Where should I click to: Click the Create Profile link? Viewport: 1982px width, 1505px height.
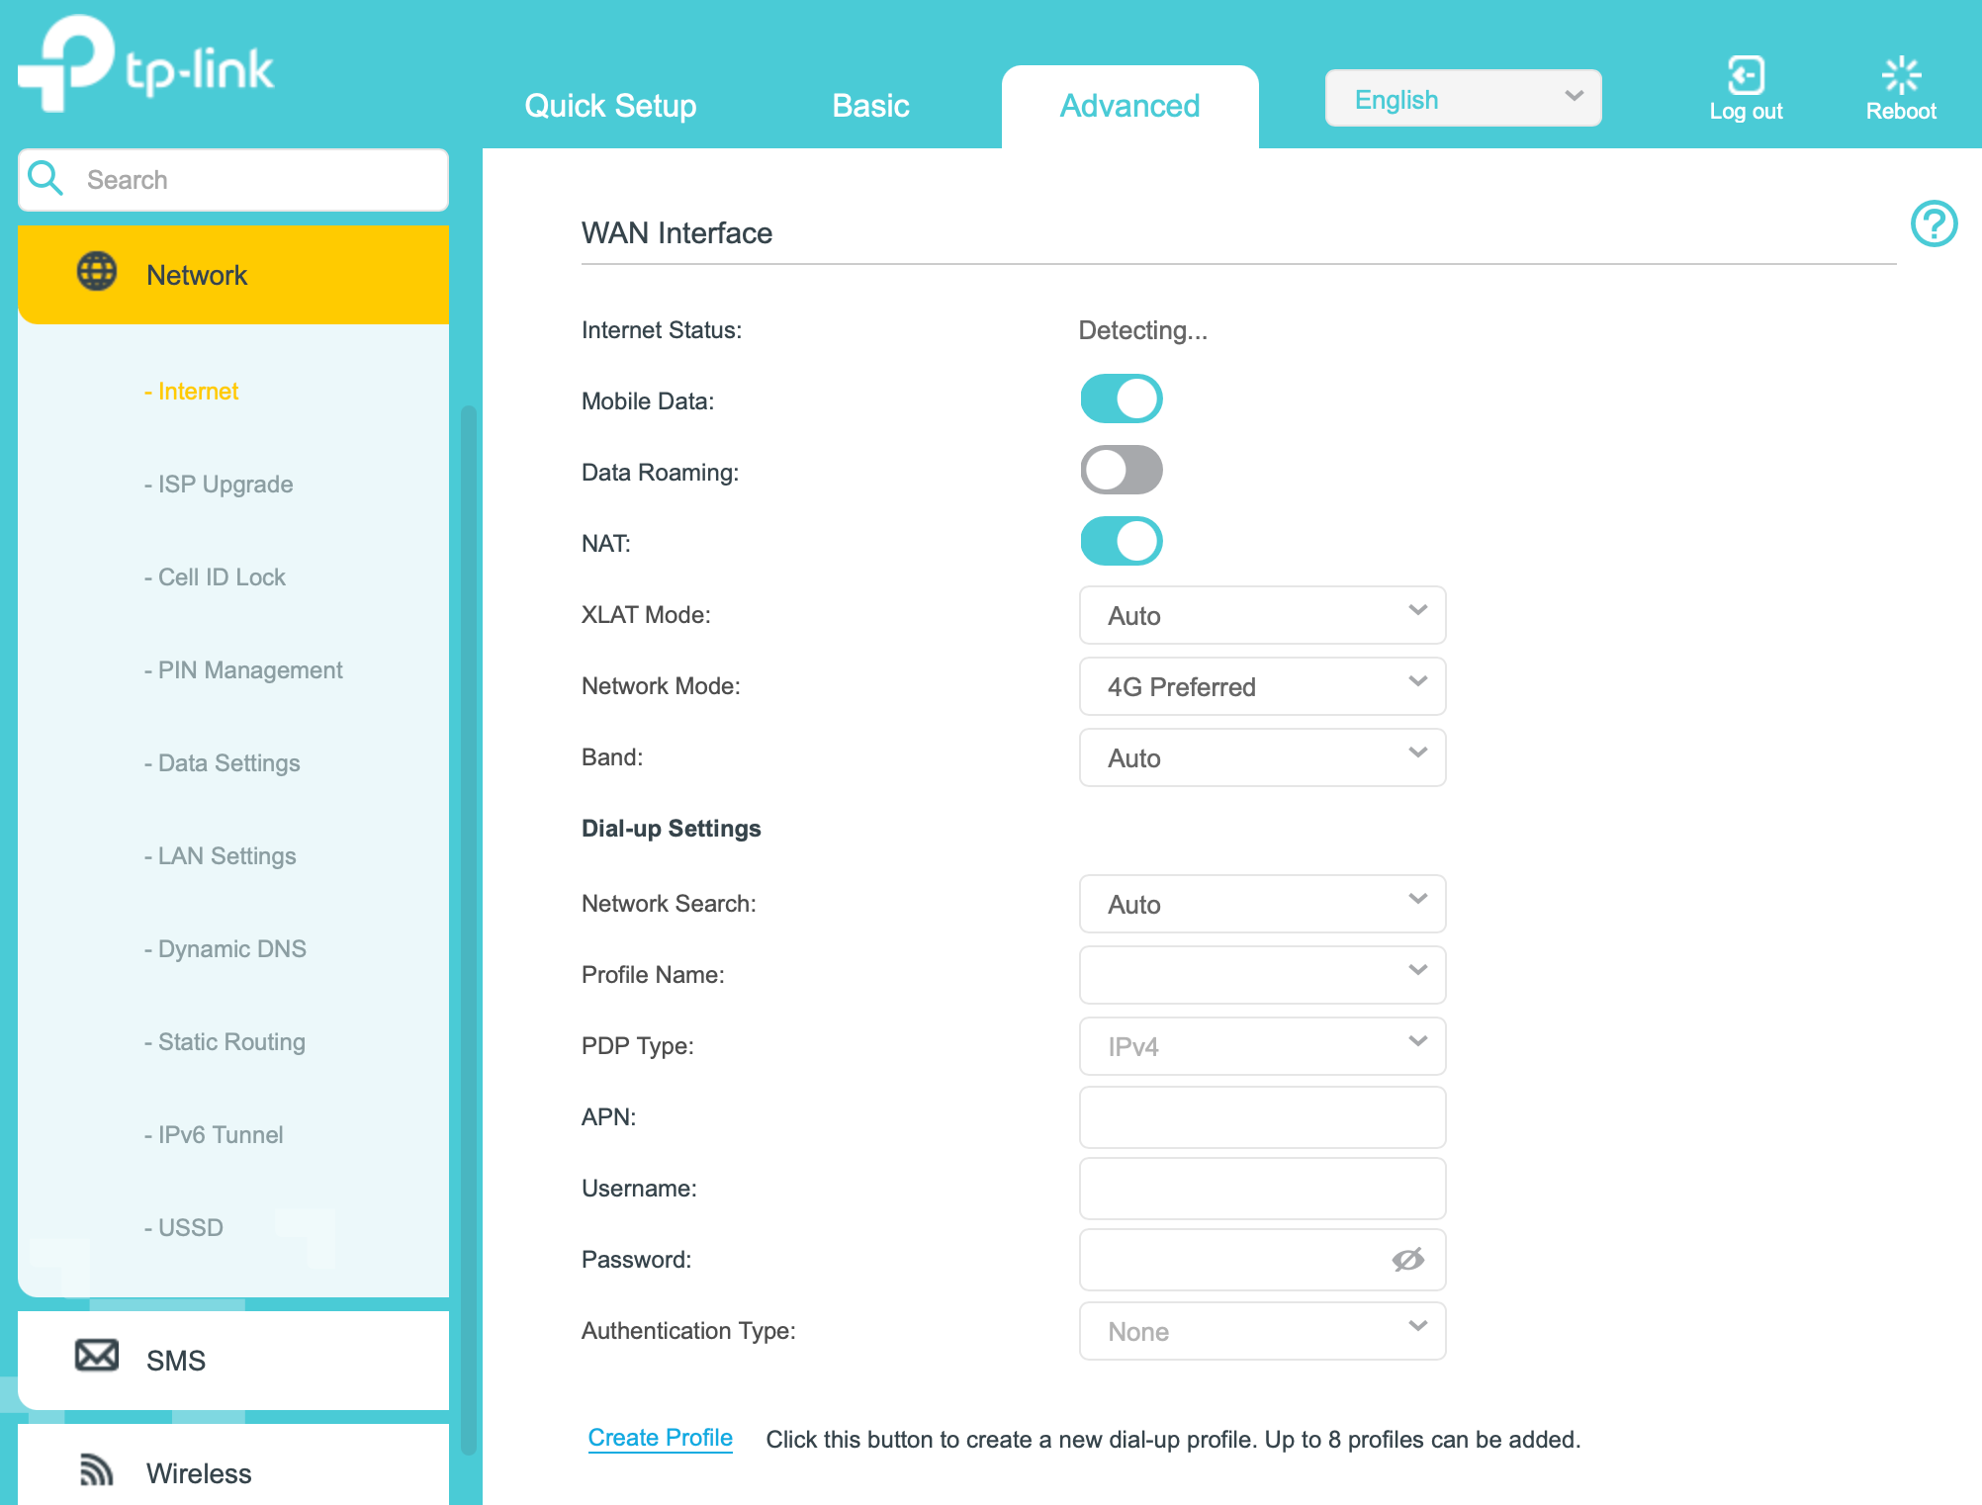660,1438
